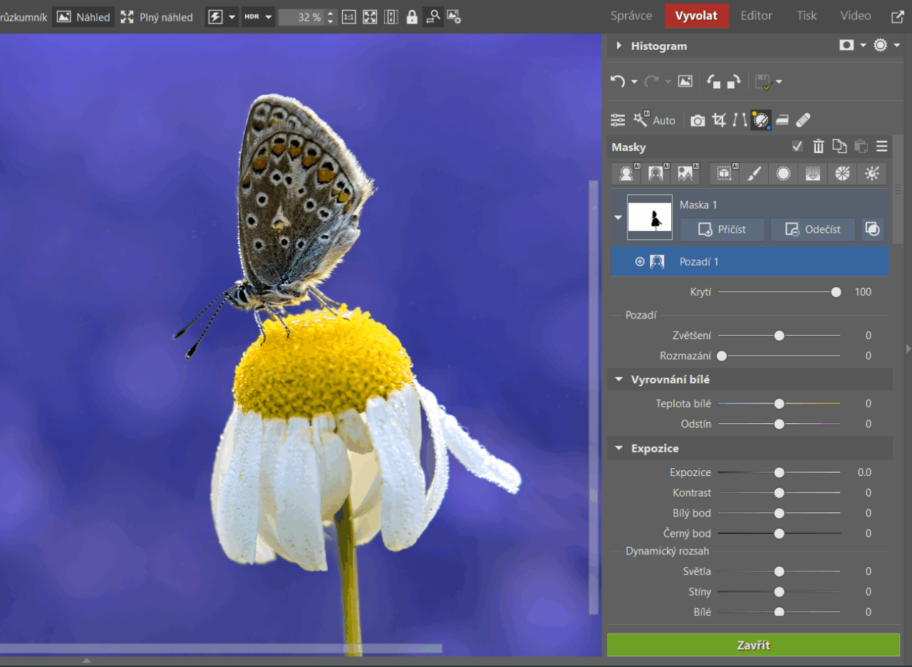This screenshot has height=667, width=912.
Task: Expand the Histogram panel
Action: 619,46
